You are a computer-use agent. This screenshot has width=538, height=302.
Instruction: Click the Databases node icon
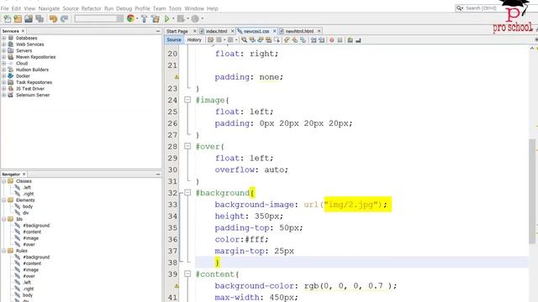click(11, 38)
